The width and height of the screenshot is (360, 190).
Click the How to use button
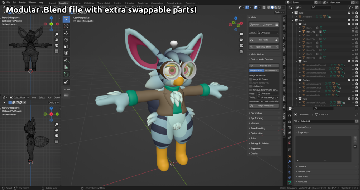264,66
